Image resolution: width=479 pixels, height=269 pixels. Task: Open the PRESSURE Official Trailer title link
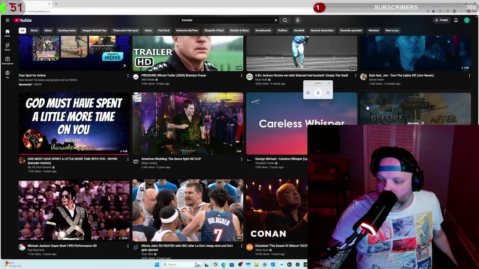point(174,75)
